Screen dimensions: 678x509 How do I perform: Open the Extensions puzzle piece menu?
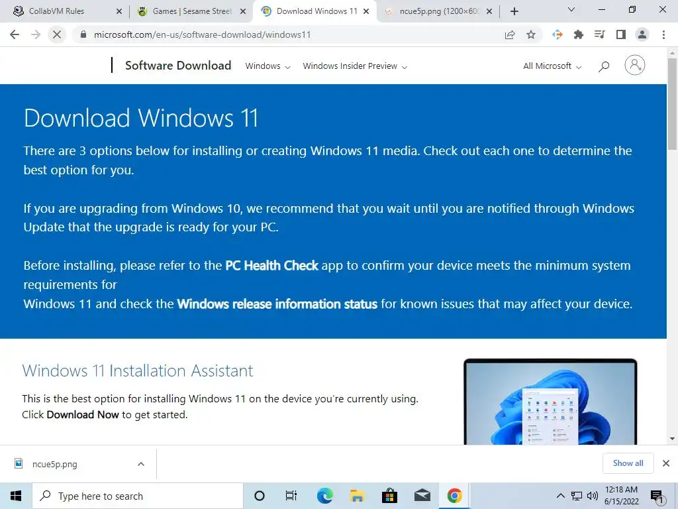[x=579, y=34]
